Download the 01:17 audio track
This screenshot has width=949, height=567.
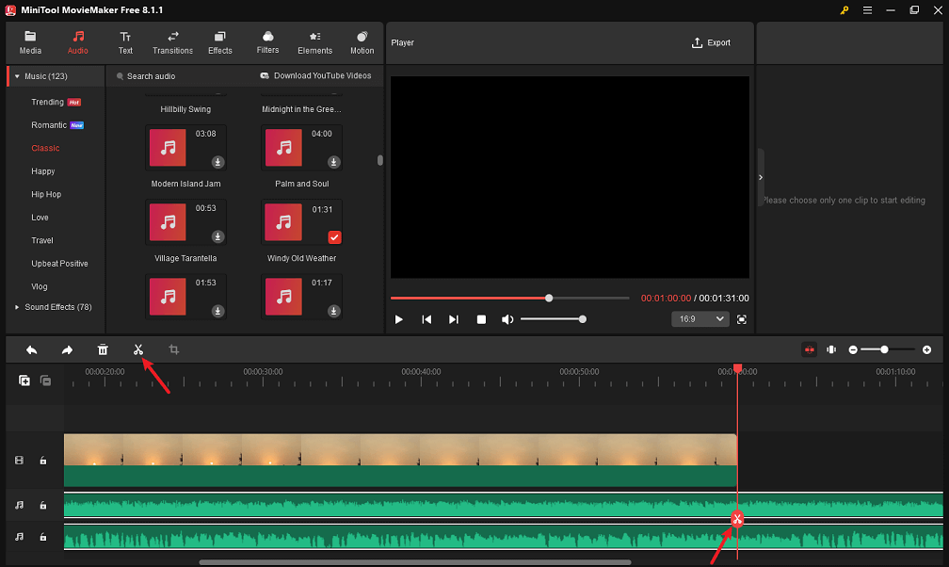[x=333, y=312]
